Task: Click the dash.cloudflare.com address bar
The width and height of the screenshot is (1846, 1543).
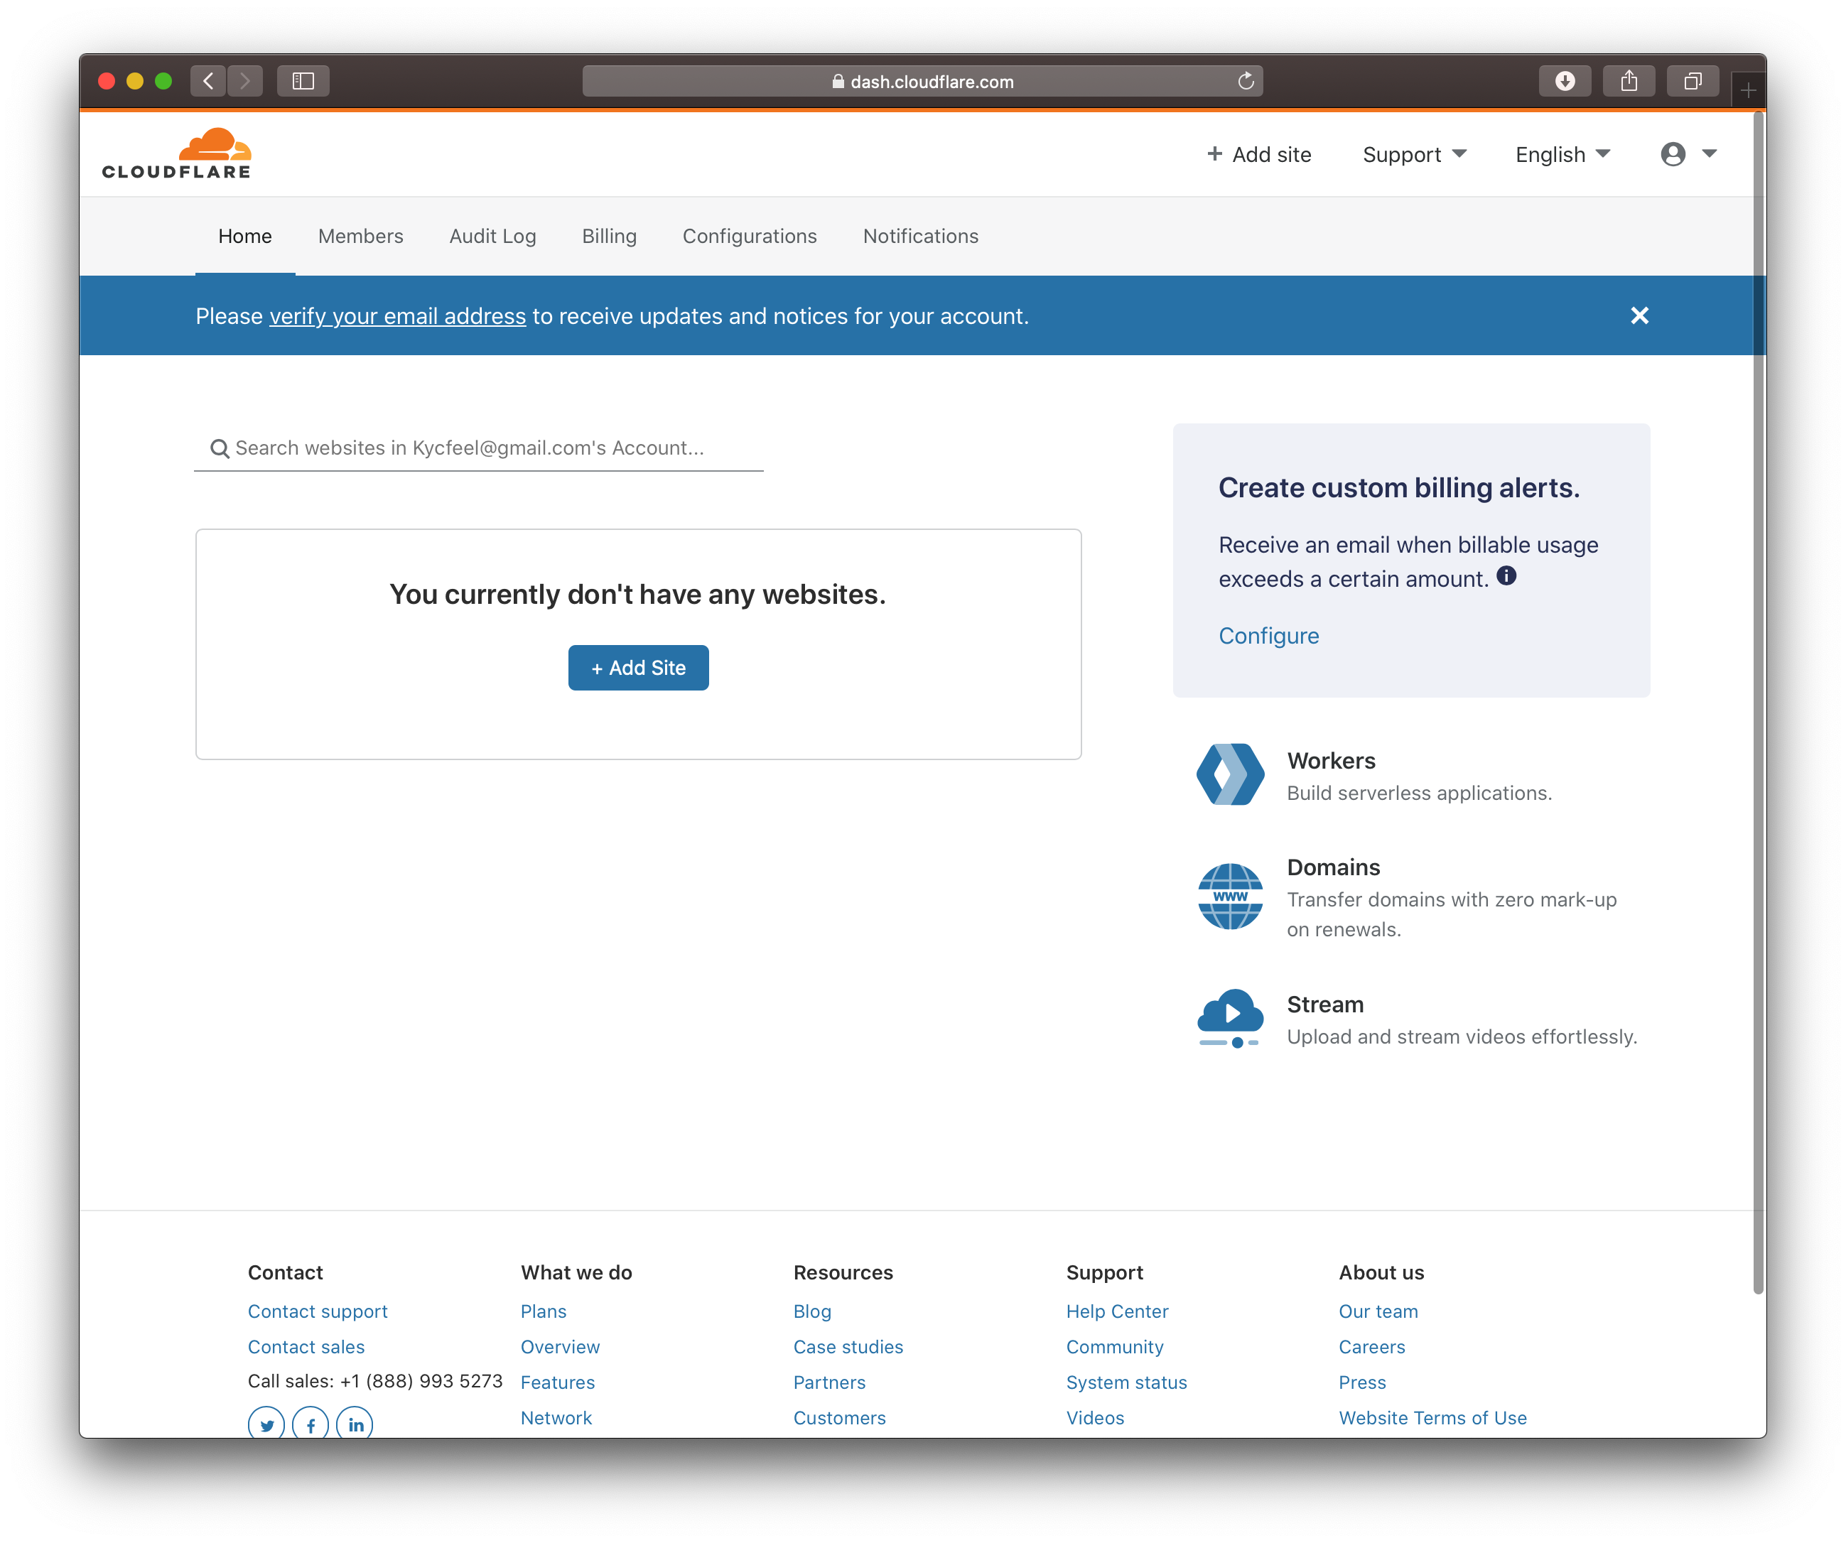Action: (922, 81)
